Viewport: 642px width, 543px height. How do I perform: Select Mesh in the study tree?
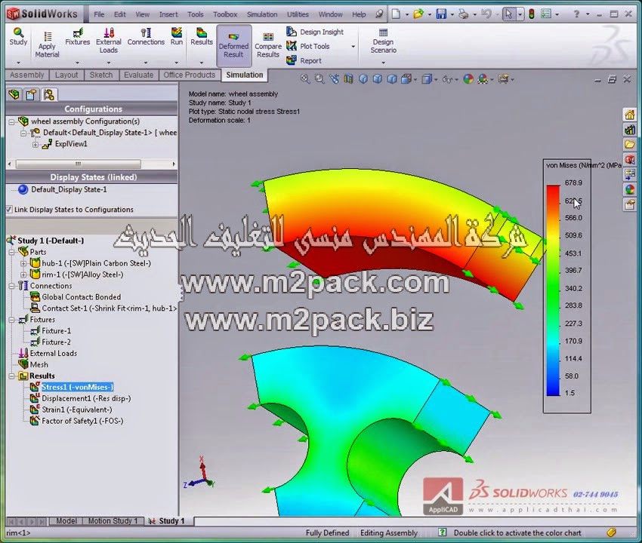39,364
